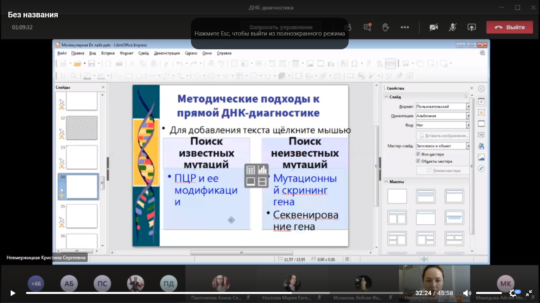This screenshot has height=303, width=540.
Task: Exit fullscreen mode in video player
Action: 529,293
